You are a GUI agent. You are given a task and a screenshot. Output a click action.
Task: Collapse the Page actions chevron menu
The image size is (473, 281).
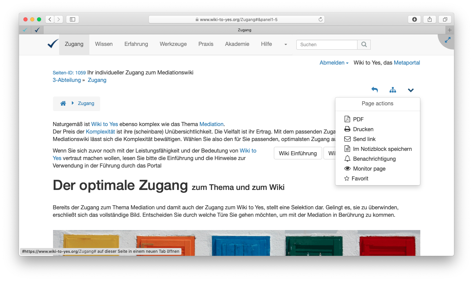click(x=411, y=90)
